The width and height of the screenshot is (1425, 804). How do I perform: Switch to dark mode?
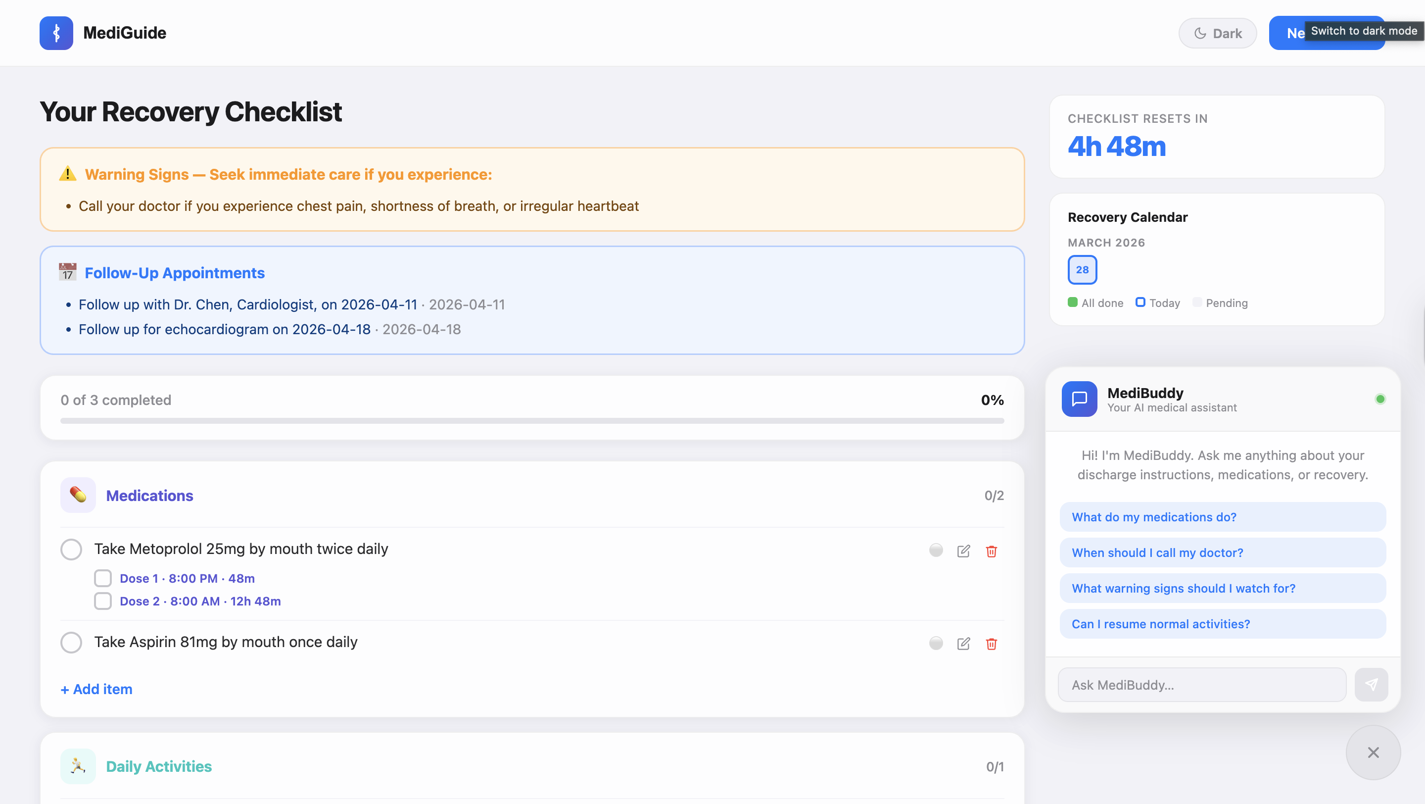point(1217,33)
